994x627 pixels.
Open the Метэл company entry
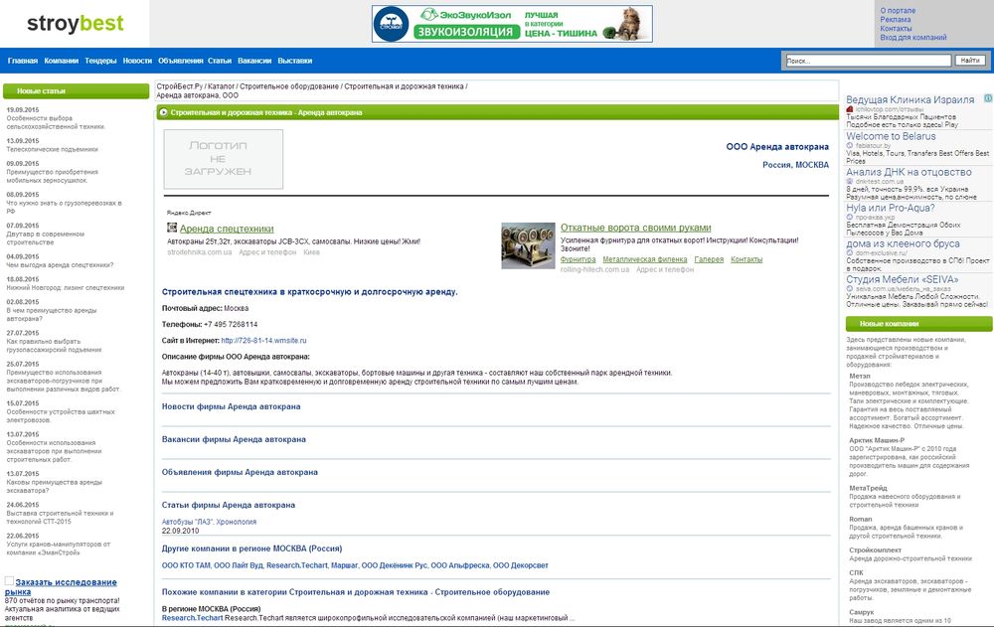(860, 376)
